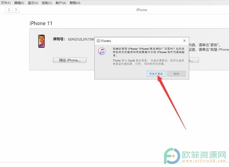The width and height of the screenshot is (229, 167).
Task: Click the 弹出 iPhone... button
Action: (70, 60)
